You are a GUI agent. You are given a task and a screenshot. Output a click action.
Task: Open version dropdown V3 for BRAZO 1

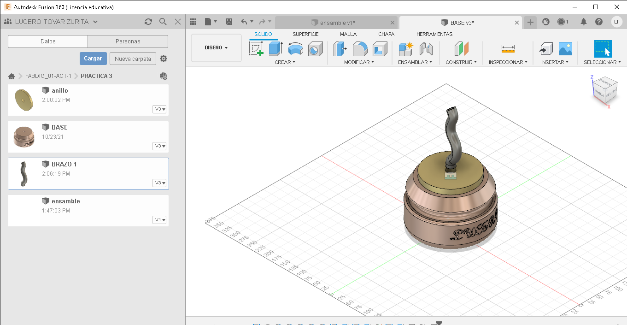(159, 183)
